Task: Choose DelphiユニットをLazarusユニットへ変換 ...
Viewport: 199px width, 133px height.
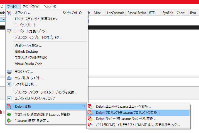Action: pos(138,107)
